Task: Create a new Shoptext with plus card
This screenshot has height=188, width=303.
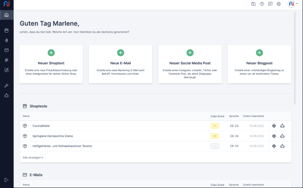Action: pos(51,53)
